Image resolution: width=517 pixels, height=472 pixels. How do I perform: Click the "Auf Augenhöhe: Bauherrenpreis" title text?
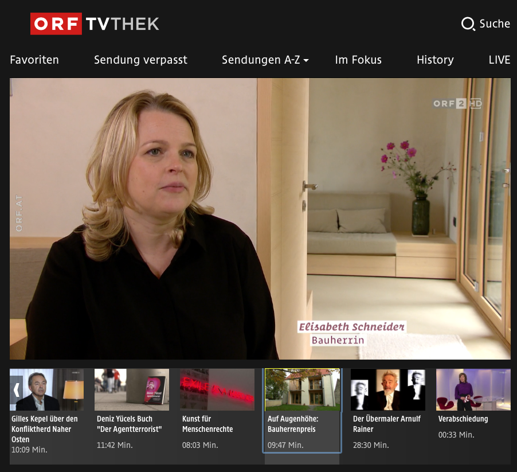pyautogui.click(x=293, y=424)
